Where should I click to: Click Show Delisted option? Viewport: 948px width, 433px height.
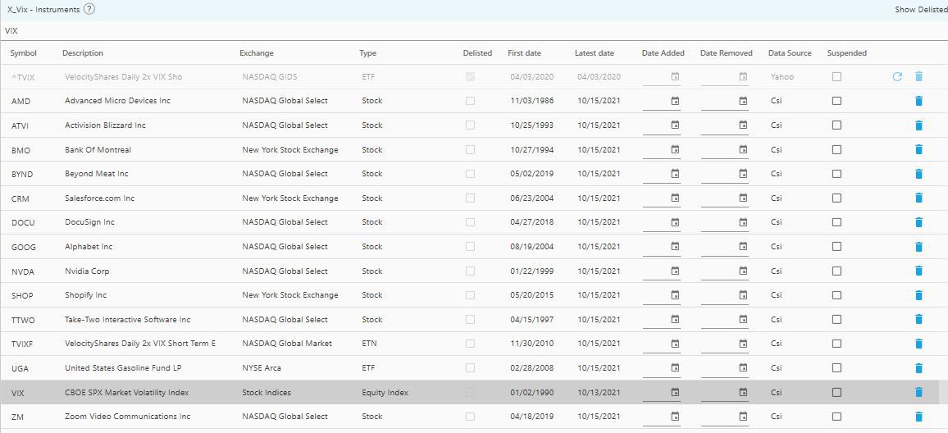[920, 10]
